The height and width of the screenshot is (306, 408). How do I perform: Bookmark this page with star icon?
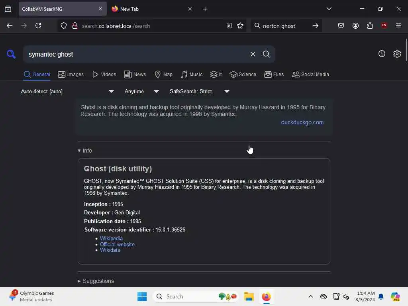240,25
